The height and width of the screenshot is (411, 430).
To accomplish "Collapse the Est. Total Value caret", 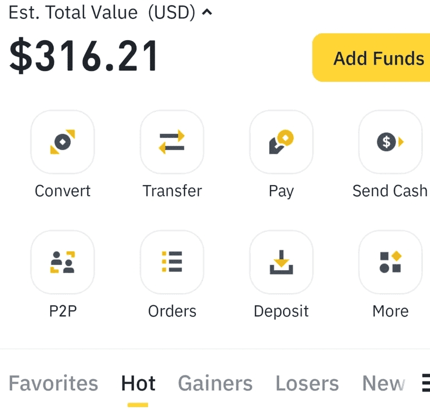I will pyautogui.click(x=207, y=12).
